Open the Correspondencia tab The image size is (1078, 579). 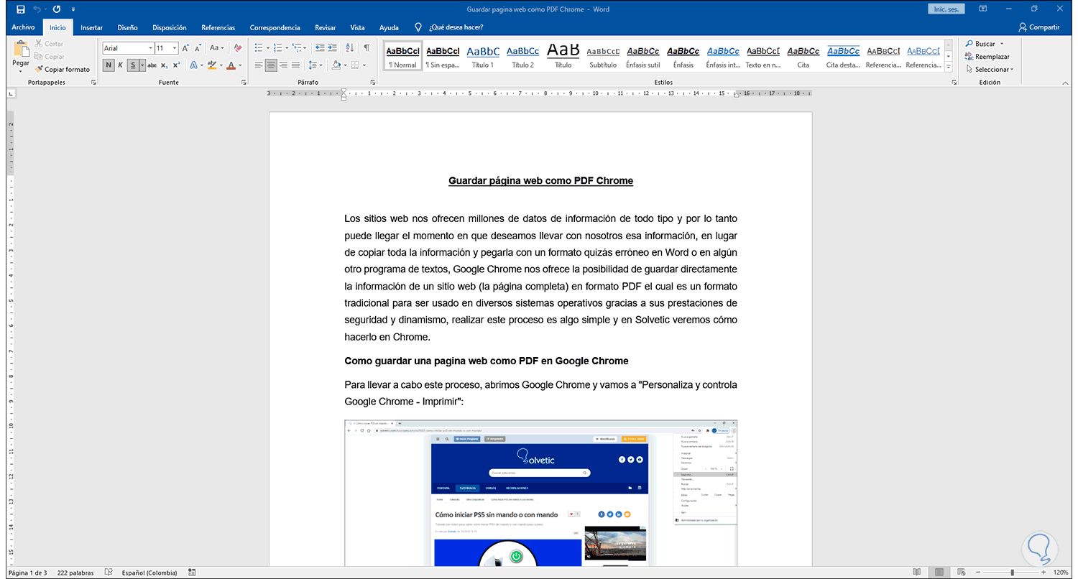(275, 27)
